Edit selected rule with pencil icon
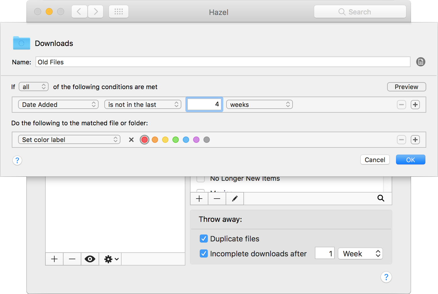The height and width of the screenshot is (294, 438). (235, 199)
